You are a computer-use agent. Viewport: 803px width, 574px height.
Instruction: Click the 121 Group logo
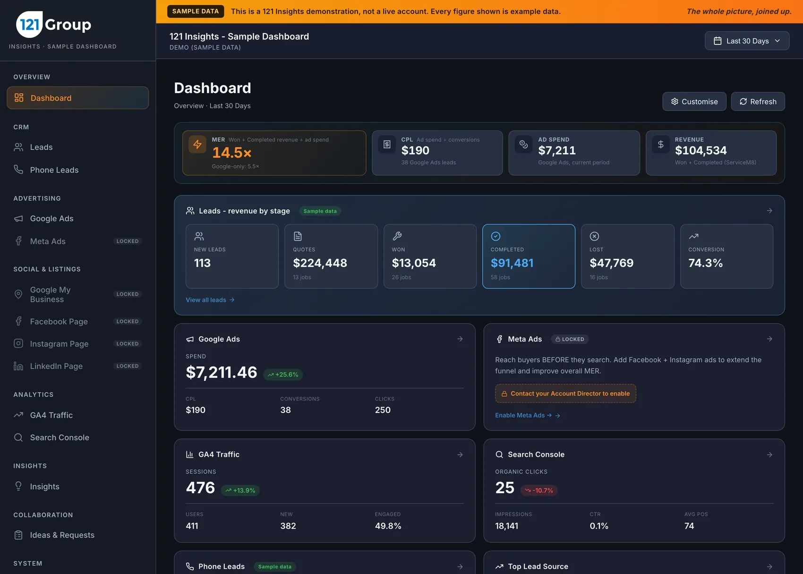[53, 25]
